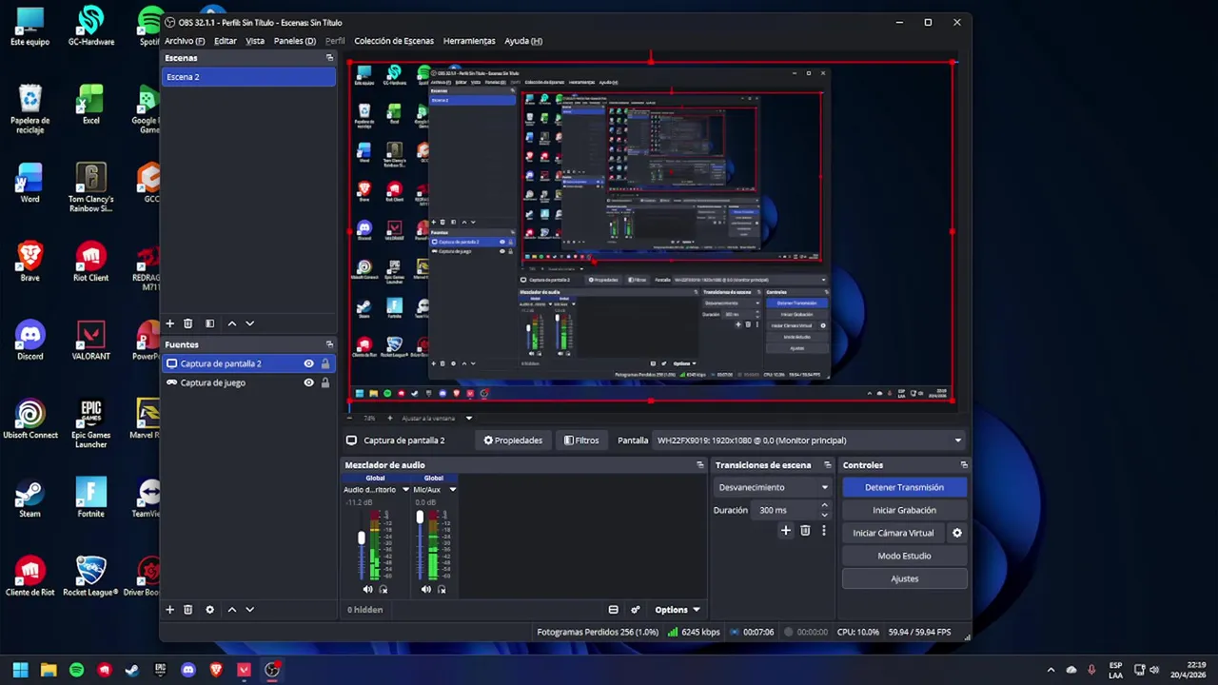Undock the Controles panel
Image resolution: width=1218 pixels, height=685 pixels.
(963, 465)
